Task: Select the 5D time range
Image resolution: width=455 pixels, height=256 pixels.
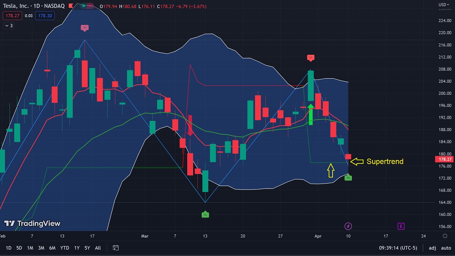Action: [19, 248]
